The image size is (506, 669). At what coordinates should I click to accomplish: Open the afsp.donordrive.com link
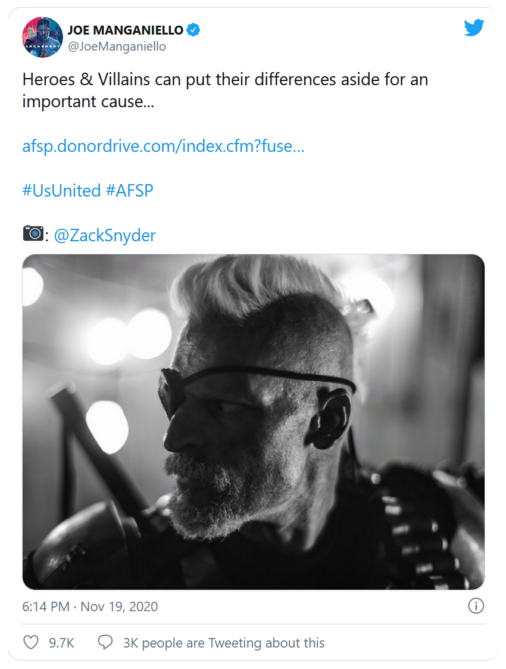pos(163,147)
